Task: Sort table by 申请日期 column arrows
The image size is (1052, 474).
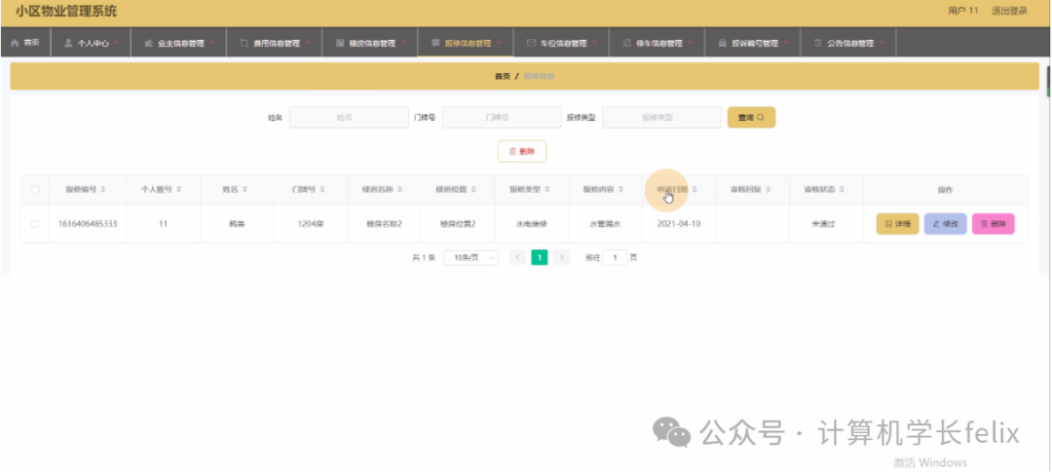Action: [x=695, y=190]
